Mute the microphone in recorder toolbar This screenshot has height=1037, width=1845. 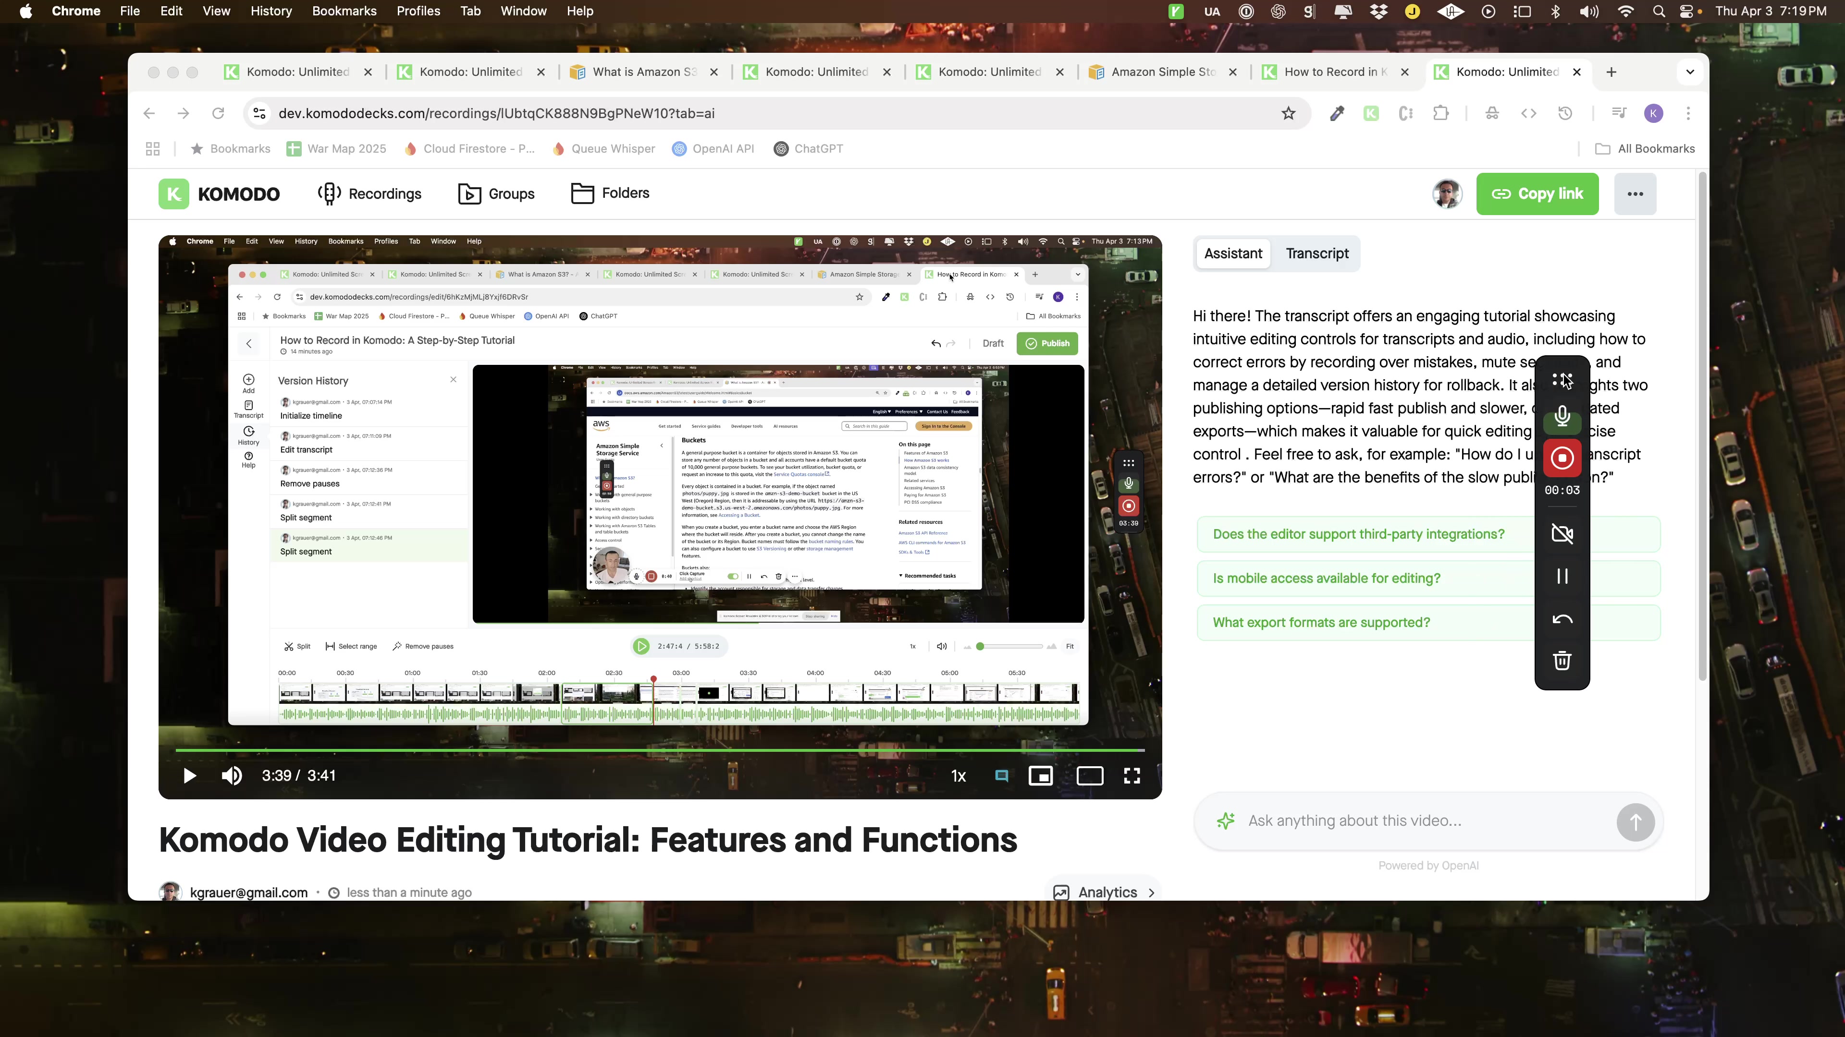tap(1562, 417)
